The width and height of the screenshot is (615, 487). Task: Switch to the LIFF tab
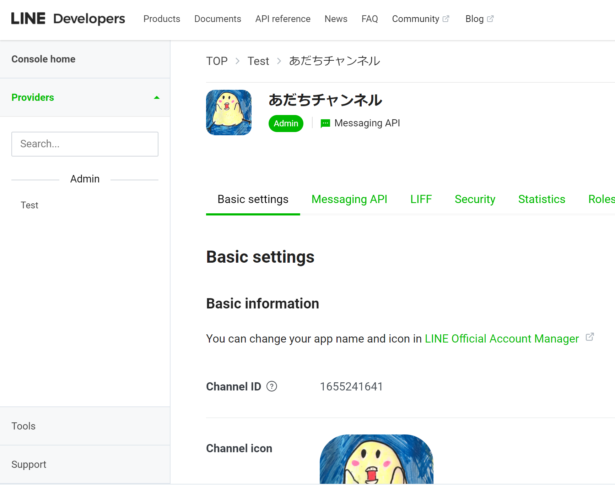click(x=421, y=199)
